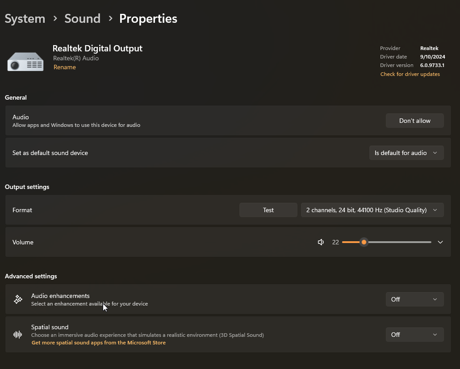460x369 pixels.
Task: Go back to Sound in breadcrumb
Action: tap(82, 19)
